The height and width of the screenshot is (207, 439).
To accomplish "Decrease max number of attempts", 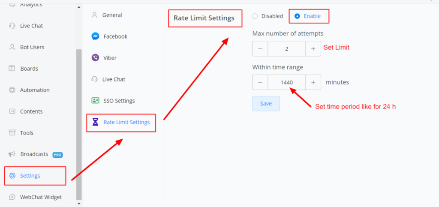I will [260, 49].
